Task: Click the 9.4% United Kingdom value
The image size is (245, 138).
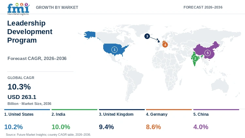Action: point(106,127)
